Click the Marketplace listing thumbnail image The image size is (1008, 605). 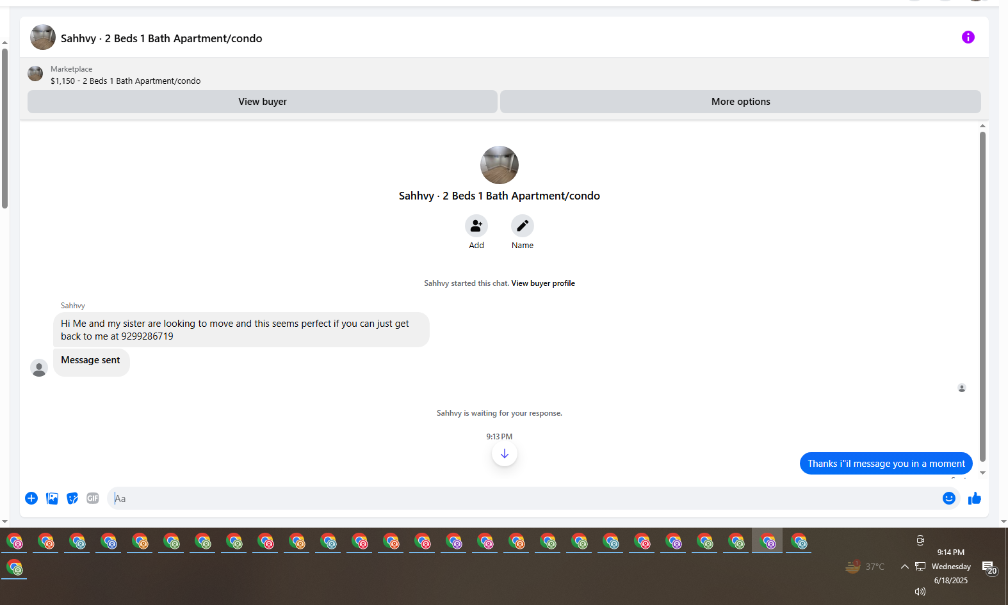coord(35,74)
